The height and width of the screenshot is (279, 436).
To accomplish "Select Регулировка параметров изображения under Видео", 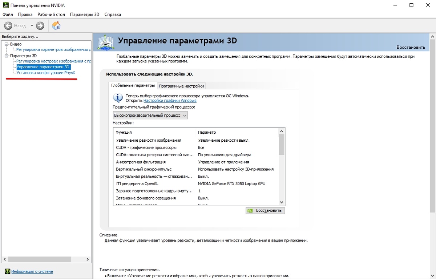I will pos(53,49).
